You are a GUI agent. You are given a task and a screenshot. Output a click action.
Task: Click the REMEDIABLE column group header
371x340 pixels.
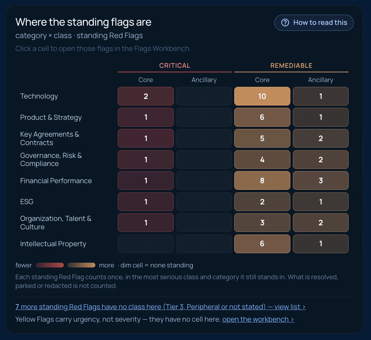(x=291, y=66)
